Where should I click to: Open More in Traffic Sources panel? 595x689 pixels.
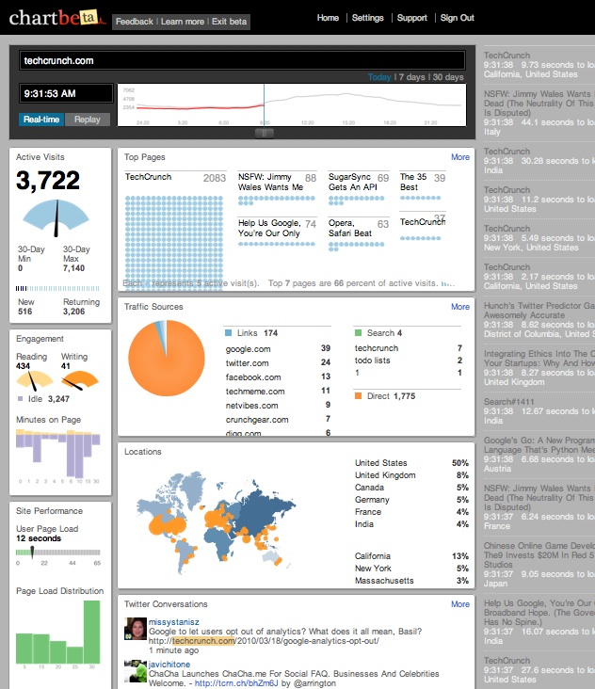(460, 307)
